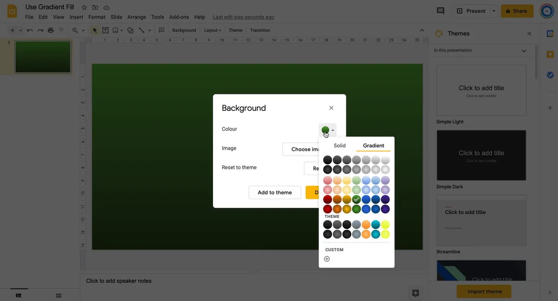
Task: Click the Theme toolbar button
Action: 235,30
